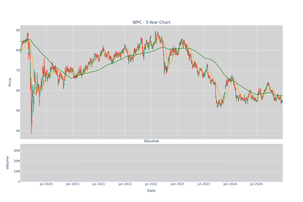The height and width of the screenshot is (202, 303).
Task: Click the price tick label "50"
Action: point(18,111)
